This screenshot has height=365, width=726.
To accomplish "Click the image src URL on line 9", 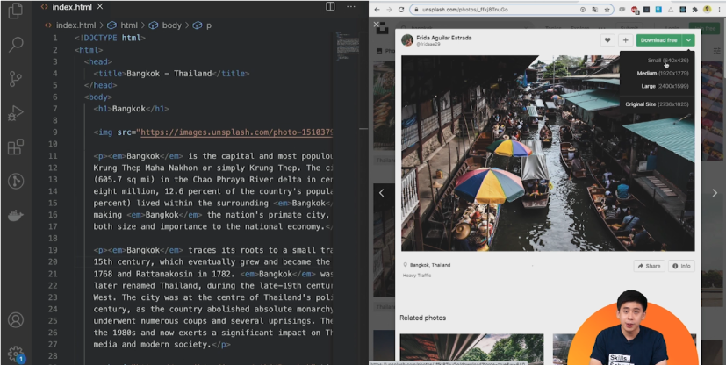I will (237, 132).
